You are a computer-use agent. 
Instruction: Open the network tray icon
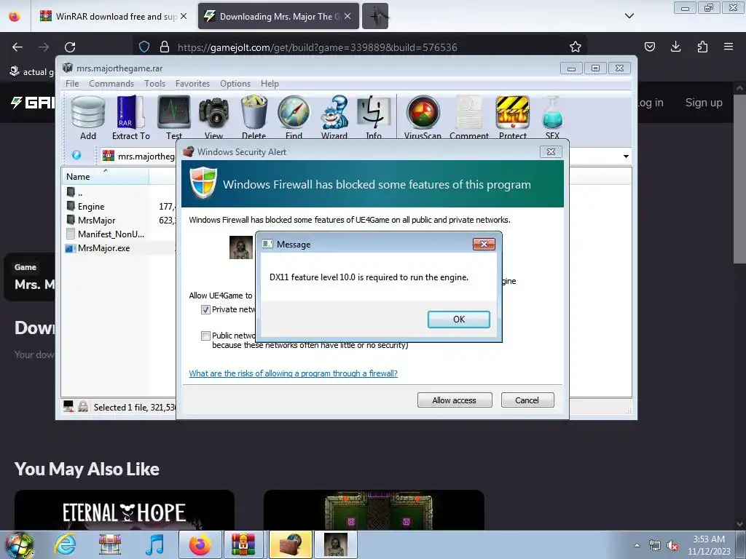655,546
